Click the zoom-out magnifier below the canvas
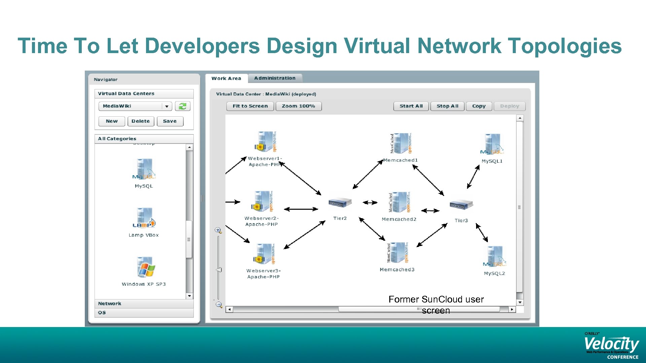The image size is (646, 363). 219,305
